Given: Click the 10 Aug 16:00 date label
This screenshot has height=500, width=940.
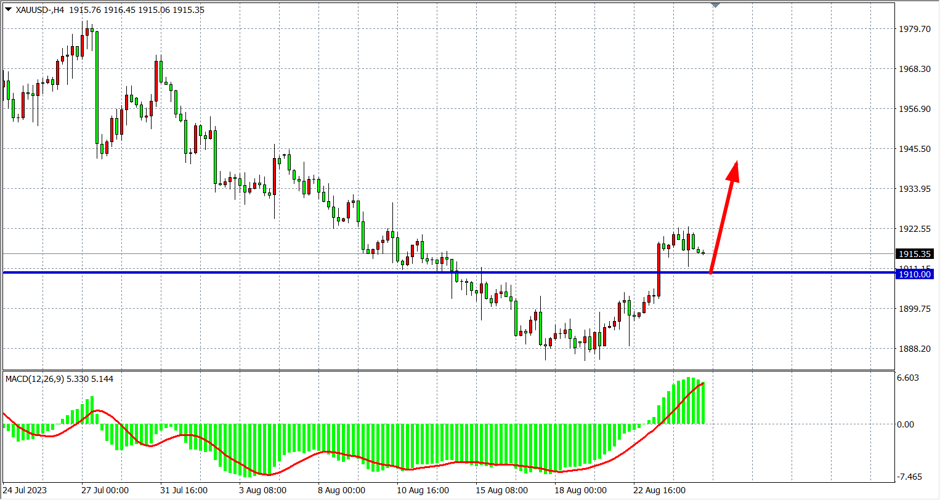Looking at the screenshot, I should 423,490.
